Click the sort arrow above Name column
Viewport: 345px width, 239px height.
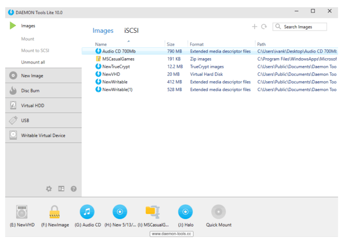click(x=129, y=41)
